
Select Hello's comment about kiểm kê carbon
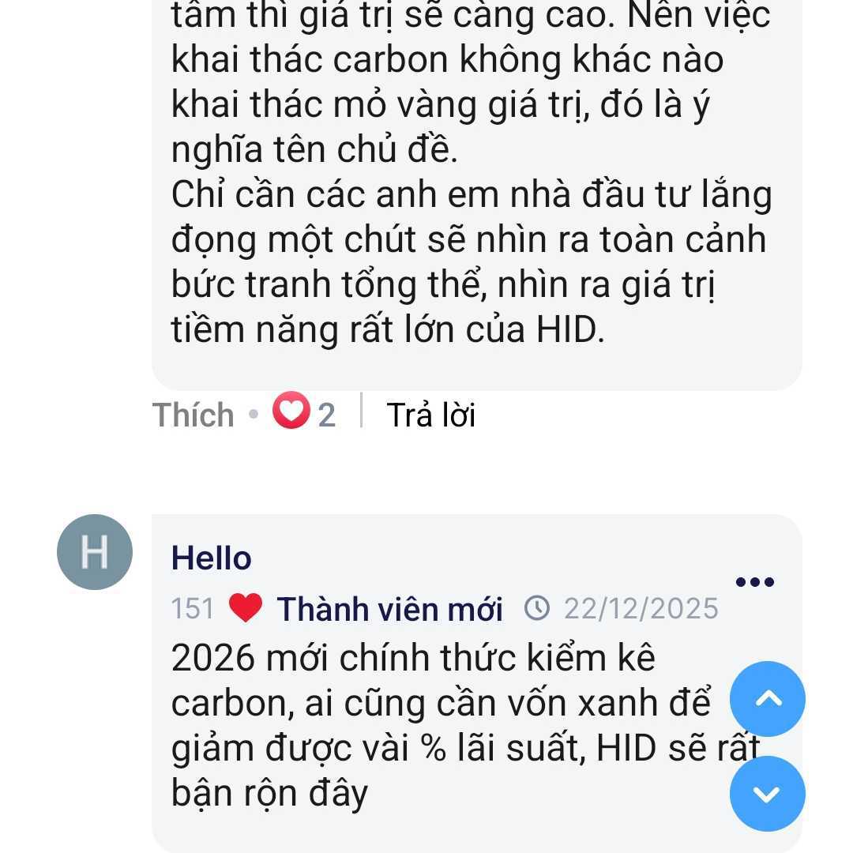(442, 725)
